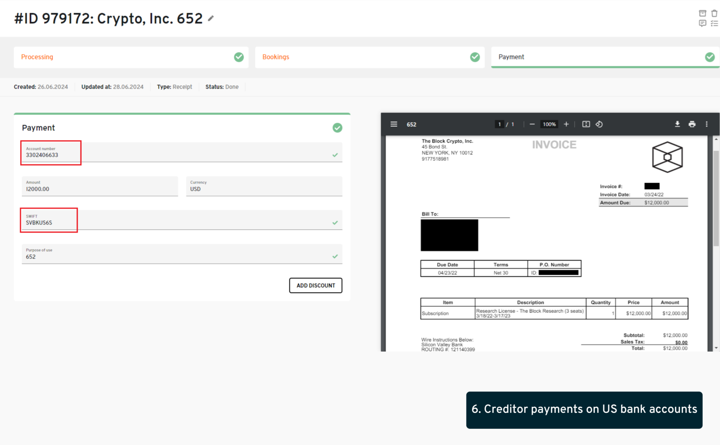Click the PDF scrollbar up arrow
This screenshot has width=720, height=445.
point(716,139)
